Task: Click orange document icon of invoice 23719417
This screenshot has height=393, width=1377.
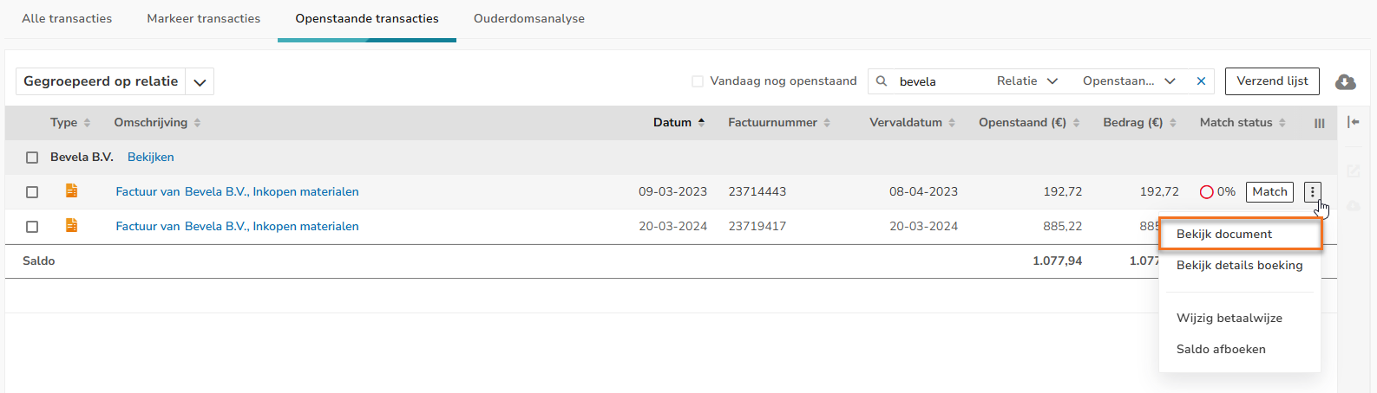Action: click(72, 225)
